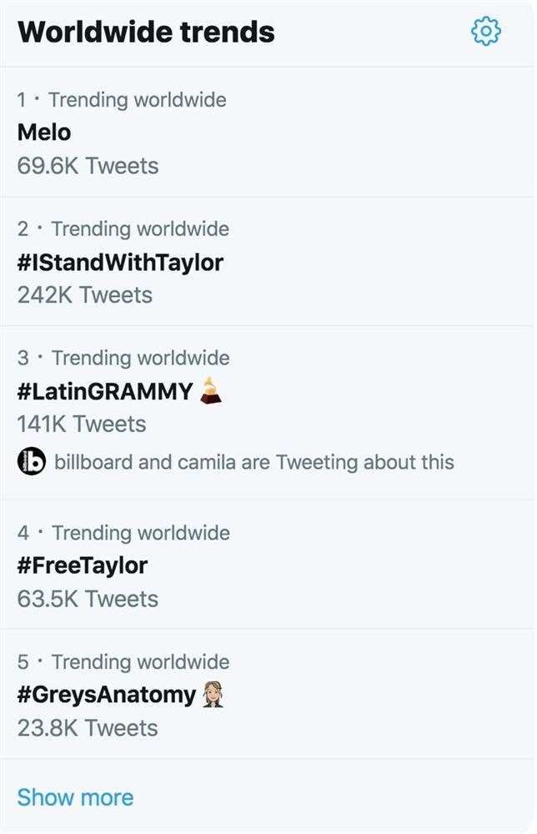Click the 141K Tweets count
Viewport: 537px width, 834px height.
coord(82,424)
